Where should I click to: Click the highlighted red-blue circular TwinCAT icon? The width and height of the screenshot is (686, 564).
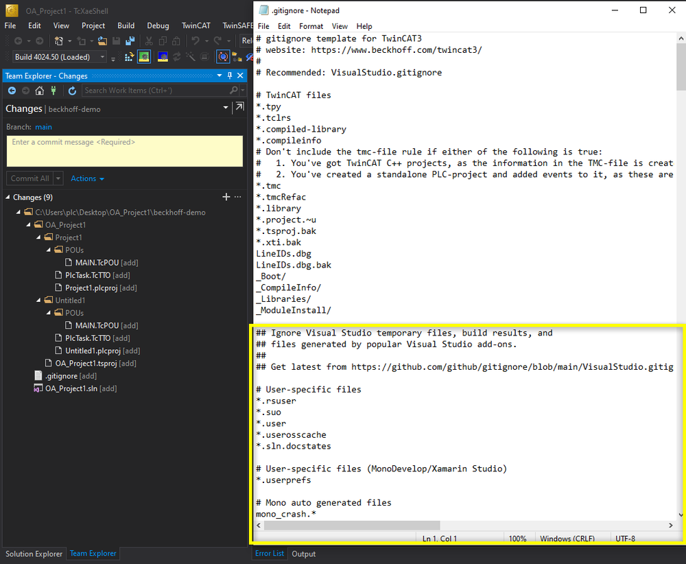223,57
